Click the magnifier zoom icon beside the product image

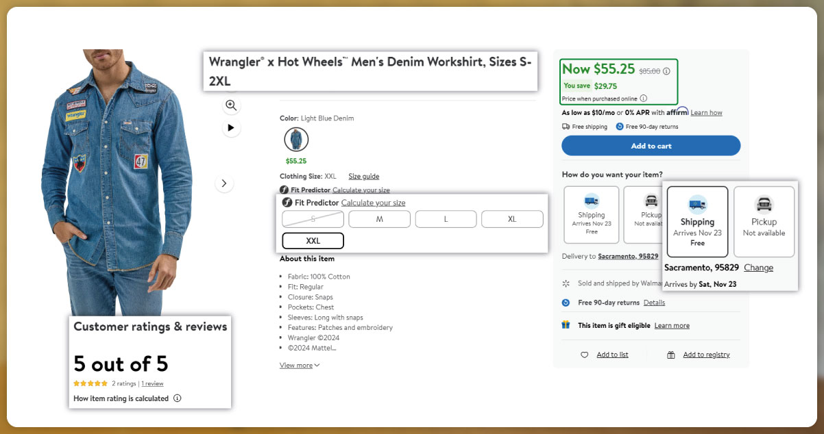click(231, 105)
